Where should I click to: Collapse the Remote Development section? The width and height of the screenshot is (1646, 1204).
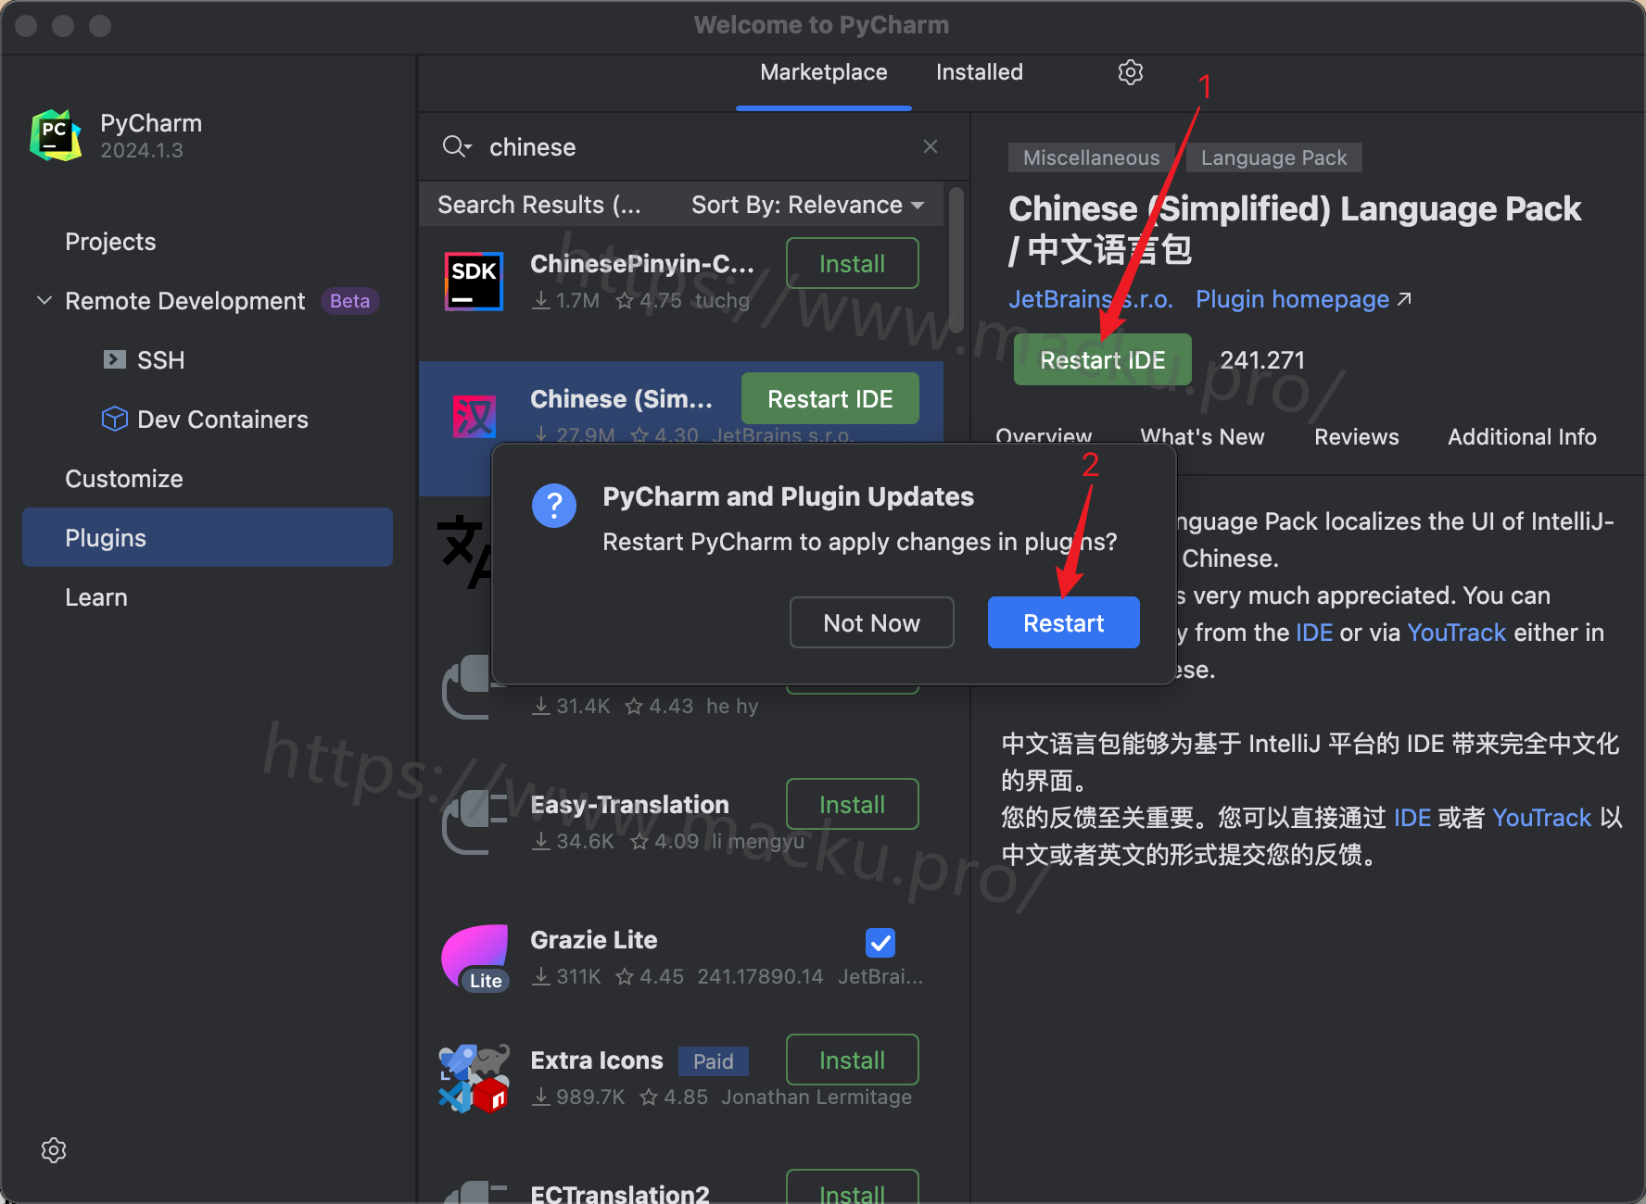coord(44,300)
